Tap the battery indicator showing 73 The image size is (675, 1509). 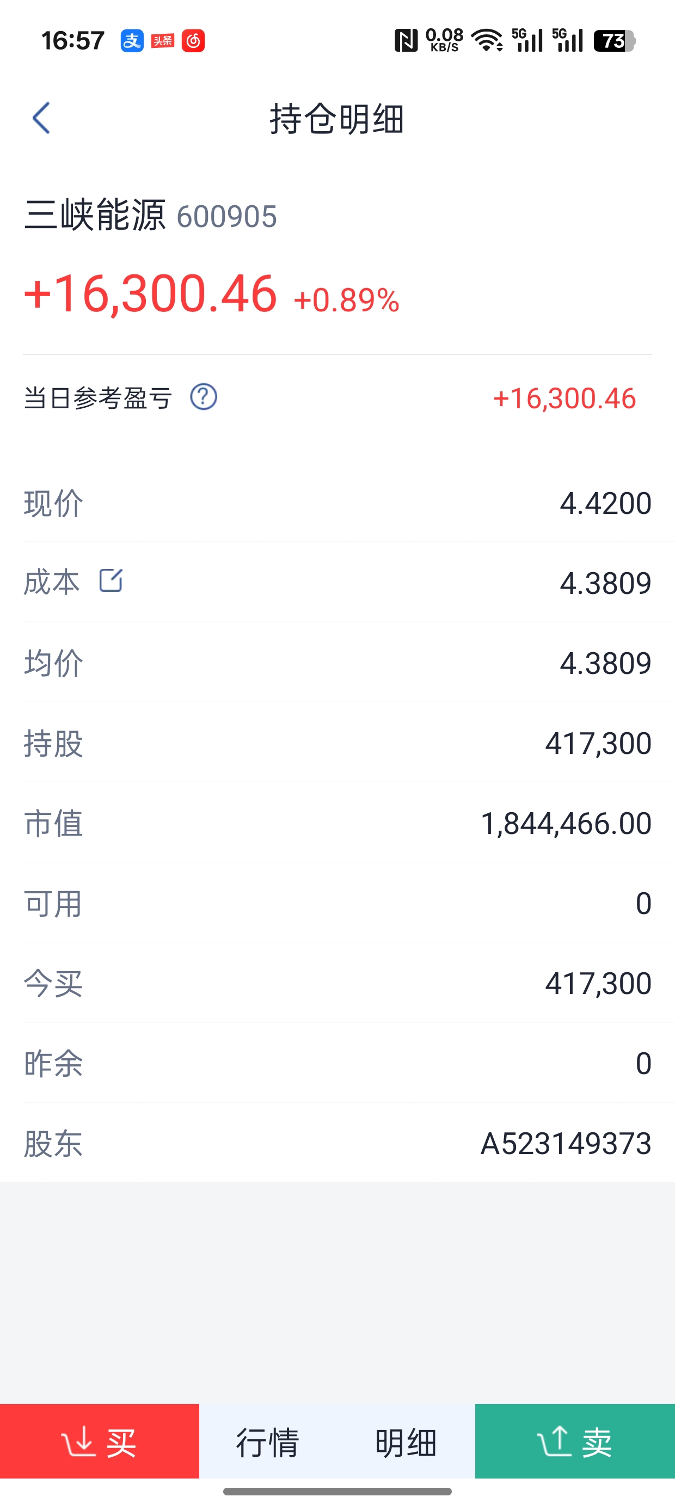614,41
